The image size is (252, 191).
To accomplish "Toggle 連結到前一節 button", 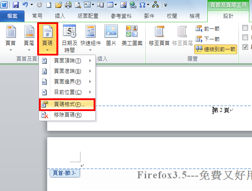I will click(216, 49).
